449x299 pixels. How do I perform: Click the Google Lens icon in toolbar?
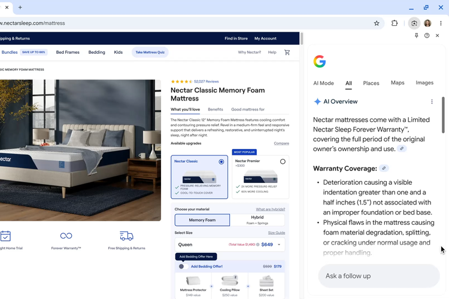tap(414, 23)
